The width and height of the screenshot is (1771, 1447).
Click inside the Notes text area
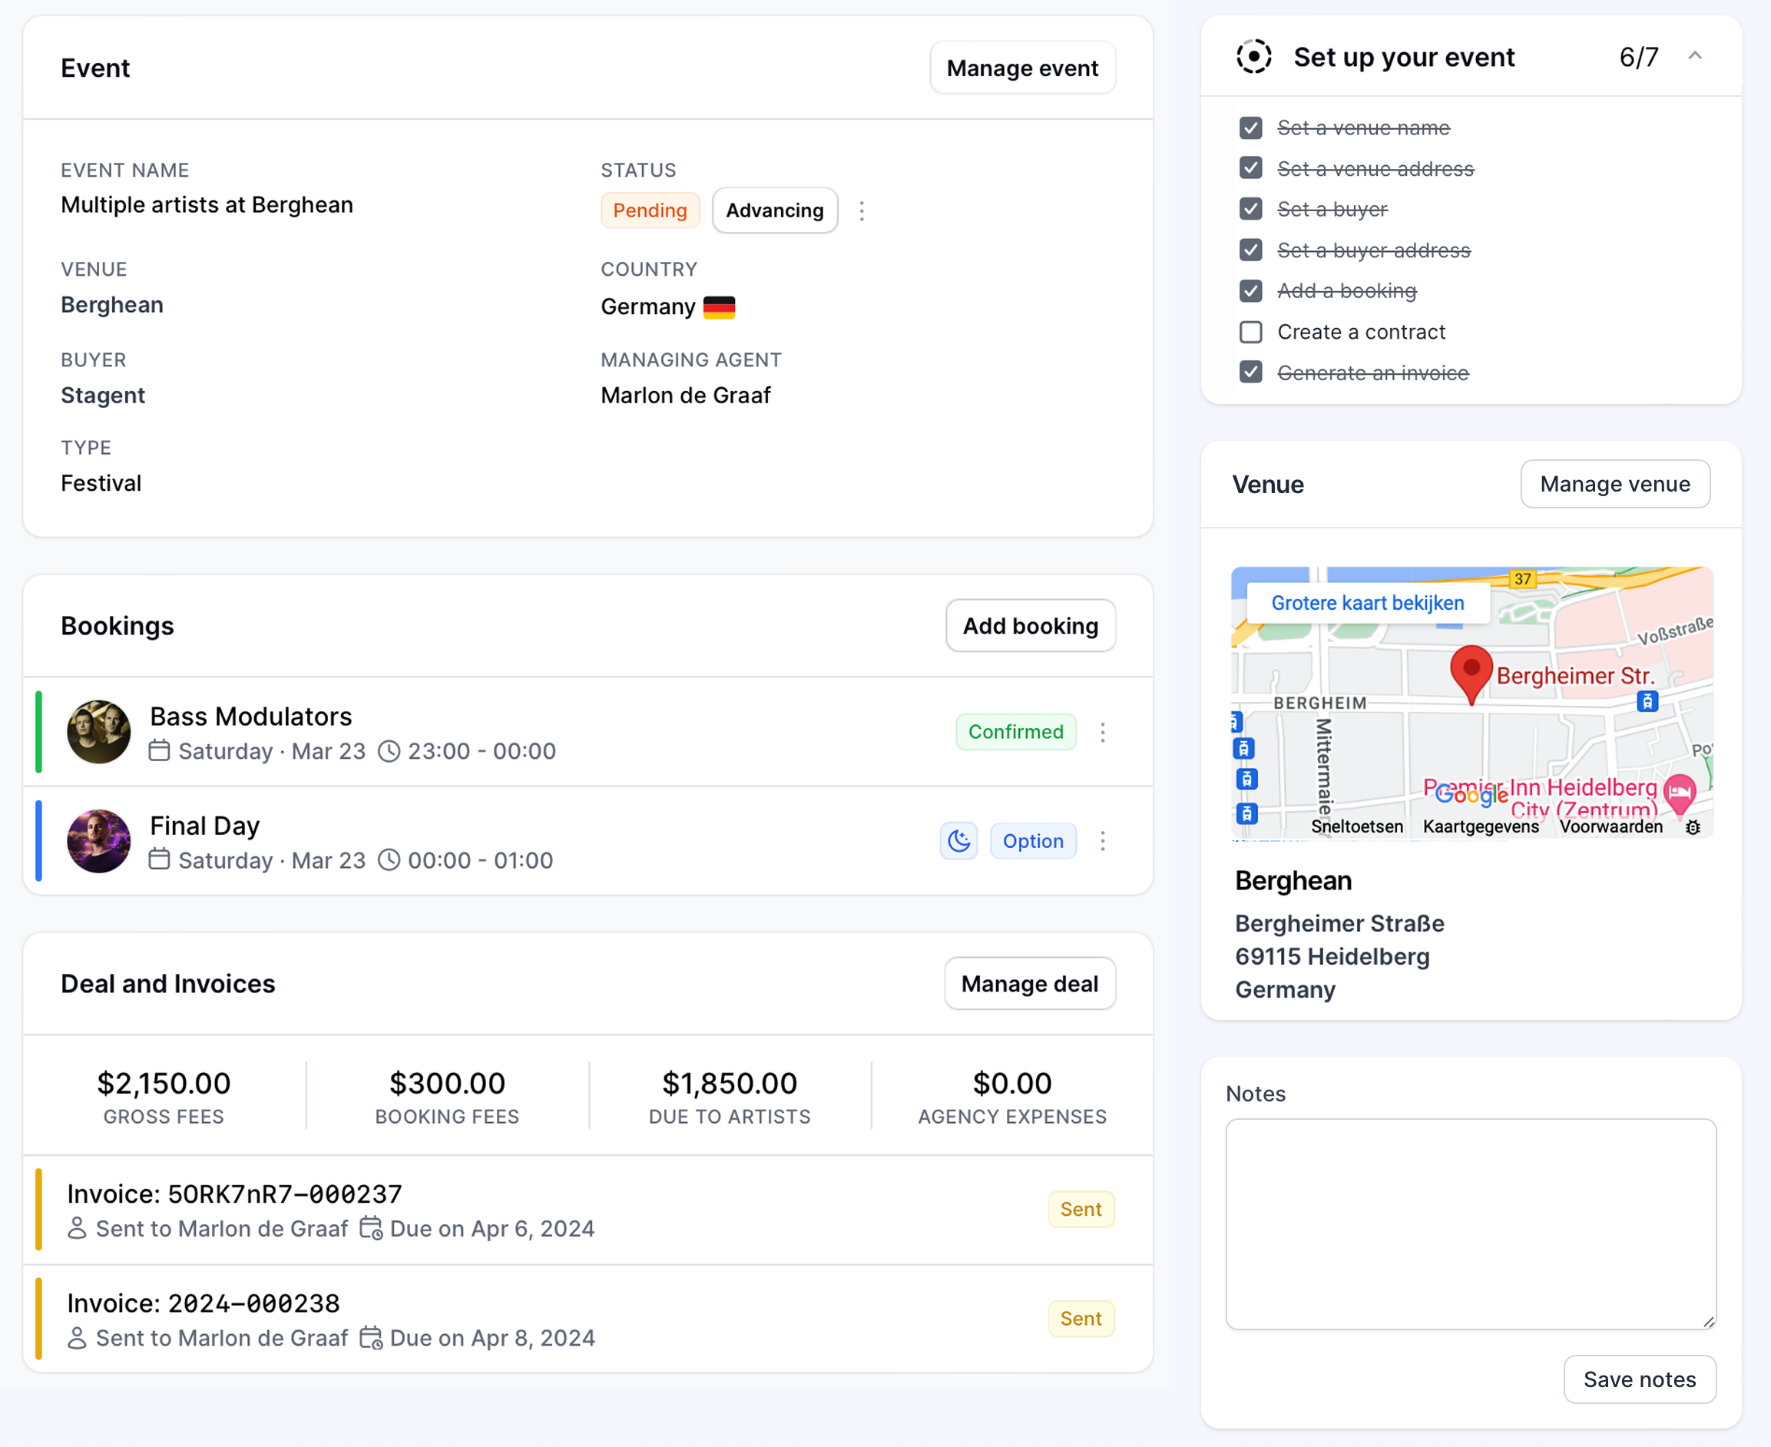tap(1470, 1223)
